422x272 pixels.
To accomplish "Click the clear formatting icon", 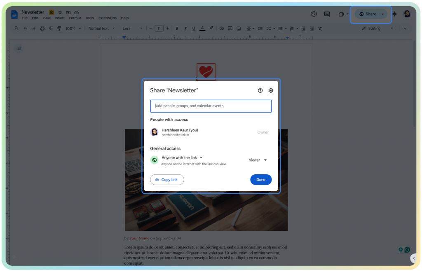I will click(x=320, y=28).
